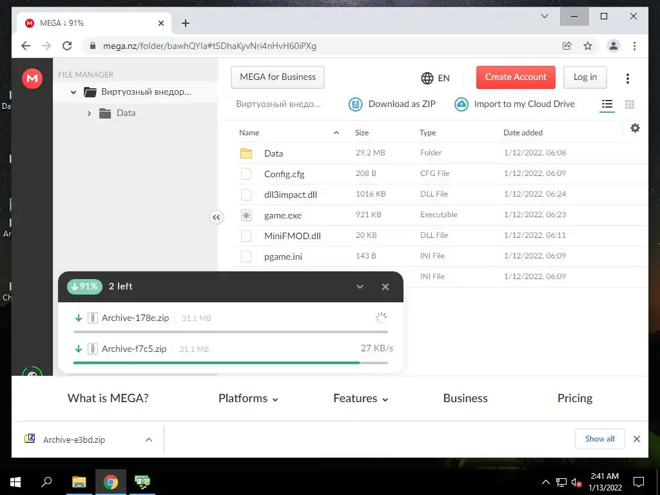This screenshot has width=660, height=495.
Task: Click Archive-178e.zip progress bar
Action: tap(231, 332)
